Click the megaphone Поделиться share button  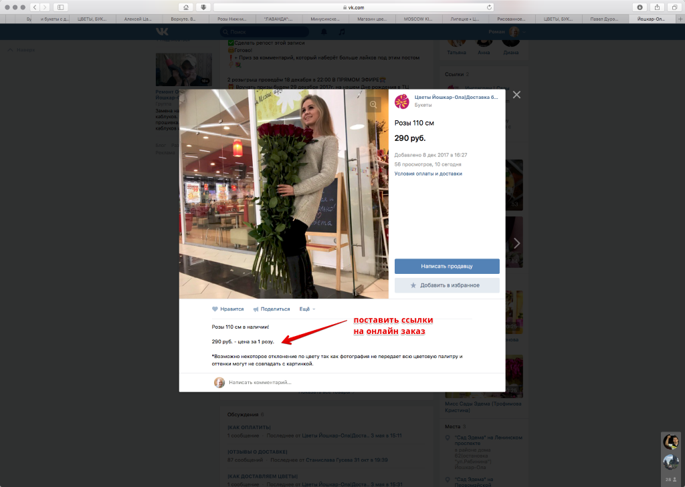pos(272,309)
